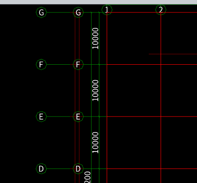Select the 10000 dimension between axes G and F
Image resolution: width=197 pixels, height=183 pixels.
tap(95, 39)
